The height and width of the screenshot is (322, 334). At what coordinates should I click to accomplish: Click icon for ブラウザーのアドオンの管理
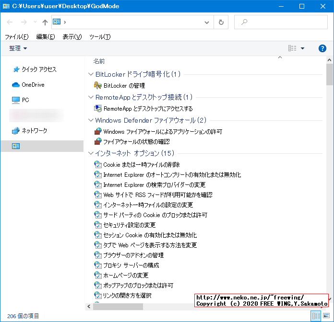pos(98,255)
